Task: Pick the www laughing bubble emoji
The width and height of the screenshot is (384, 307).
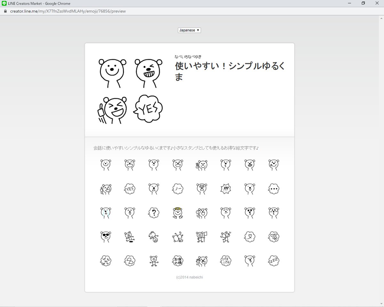Action: pos(106,261)
